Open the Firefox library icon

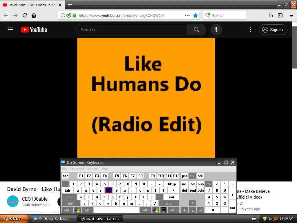(271, 15)
